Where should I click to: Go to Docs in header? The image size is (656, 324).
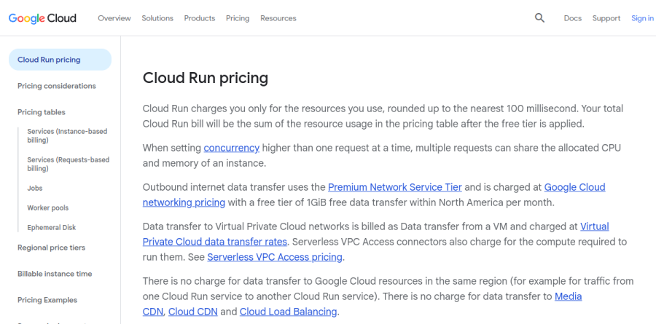tap(573, 18)
